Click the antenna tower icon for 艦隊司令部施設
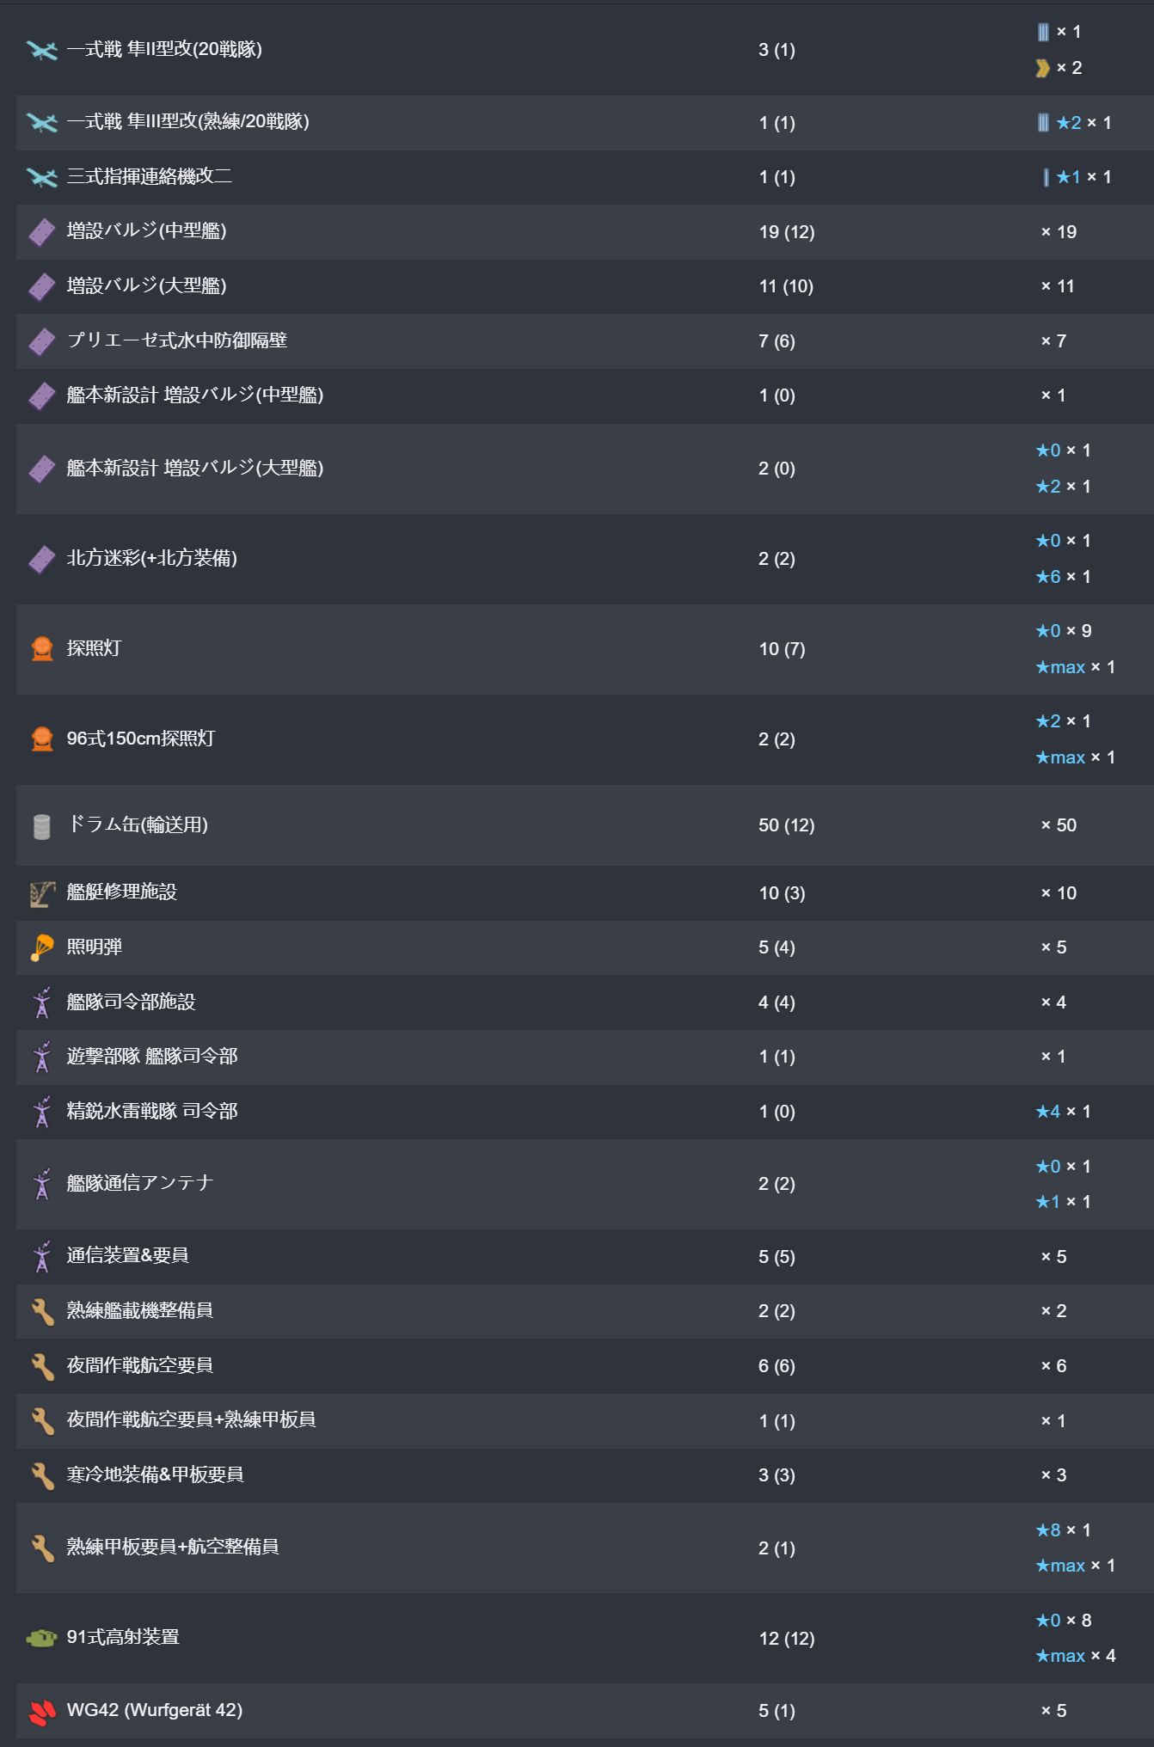The height and width of the screenshot is (1747, 1154). [x=41, y=1002]
